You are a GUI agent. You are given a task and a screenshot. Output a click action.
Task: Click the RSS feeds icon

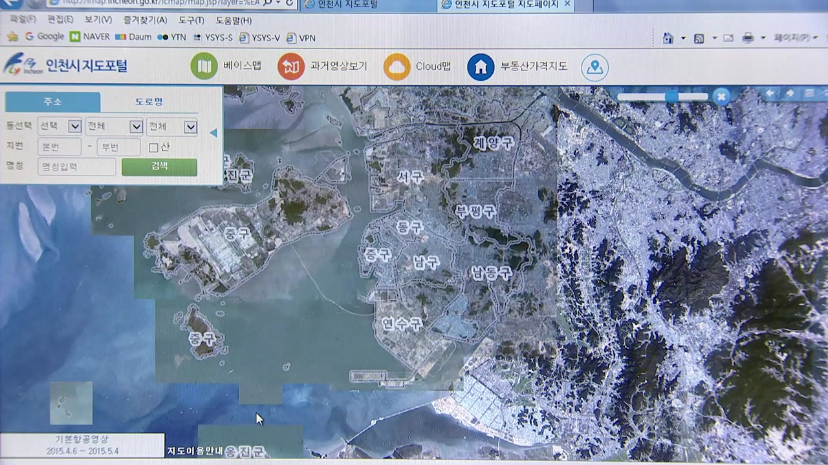coord(699,38)
